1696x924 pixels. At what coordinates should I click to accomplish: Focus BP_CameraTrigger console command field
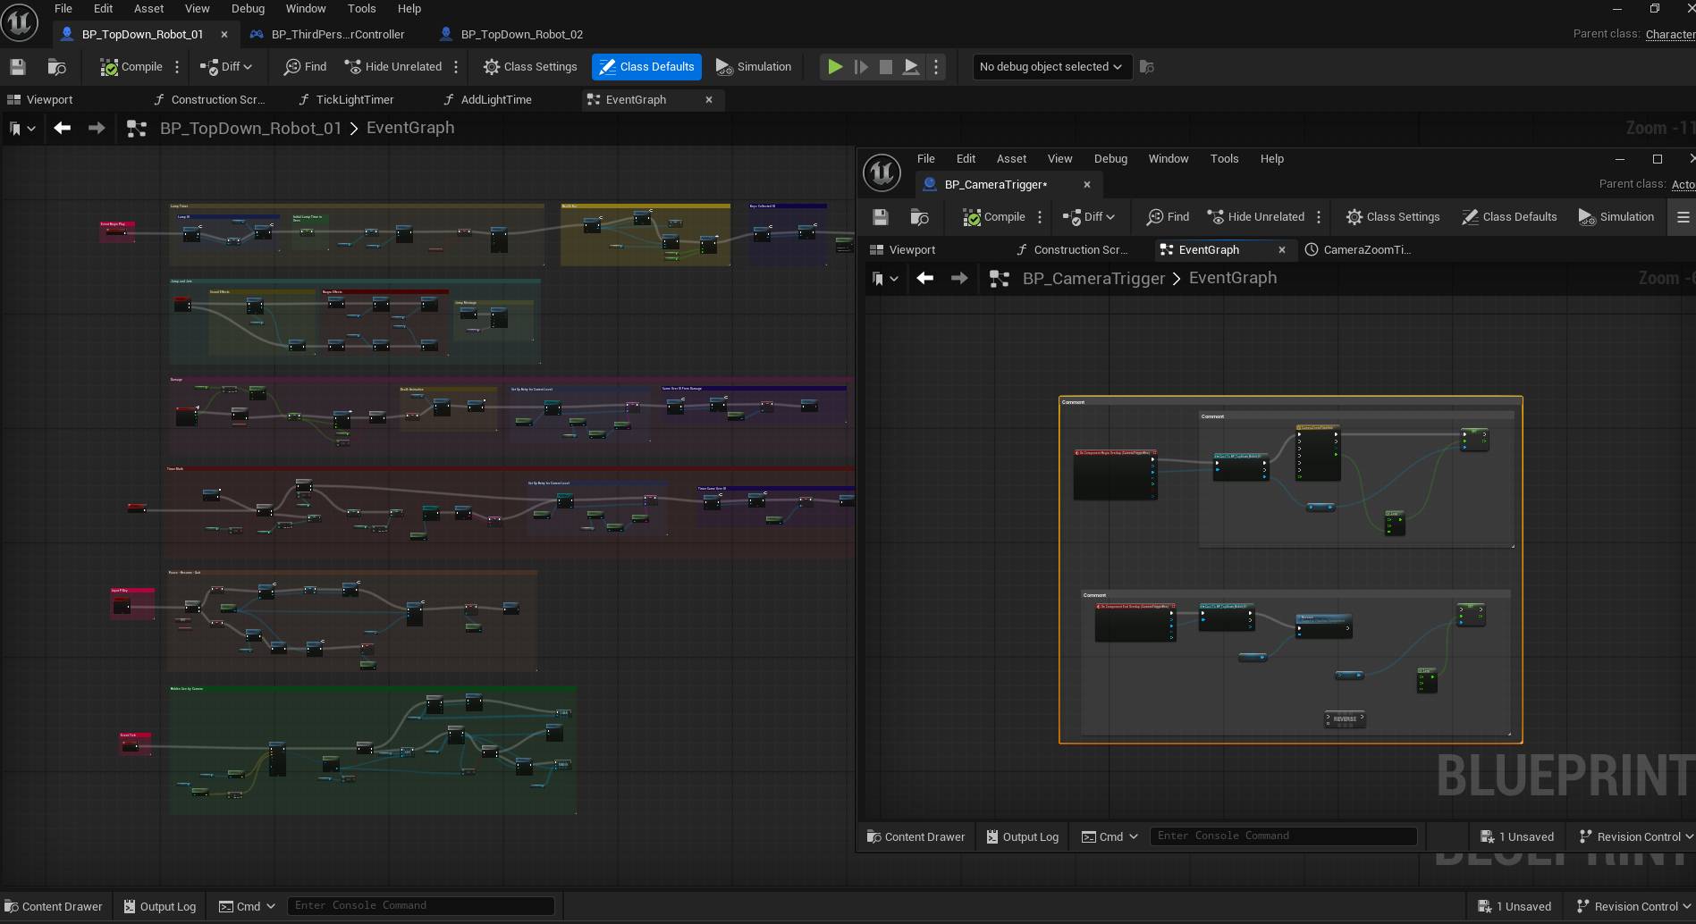(x=1282, y=836)
